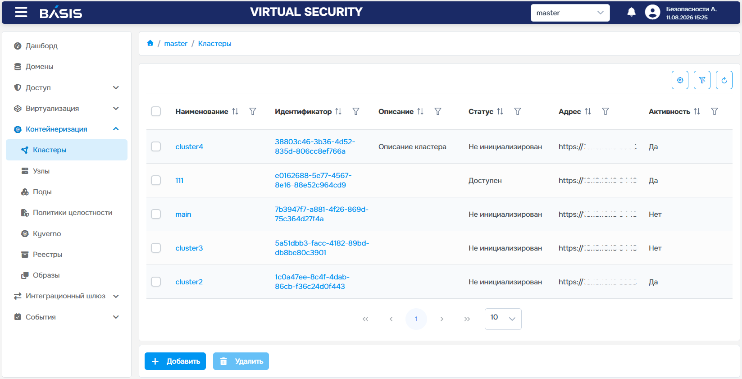This screenshot has height=379, width=742.
Task: Open the master domain dropdown
Action: point(570,13)
